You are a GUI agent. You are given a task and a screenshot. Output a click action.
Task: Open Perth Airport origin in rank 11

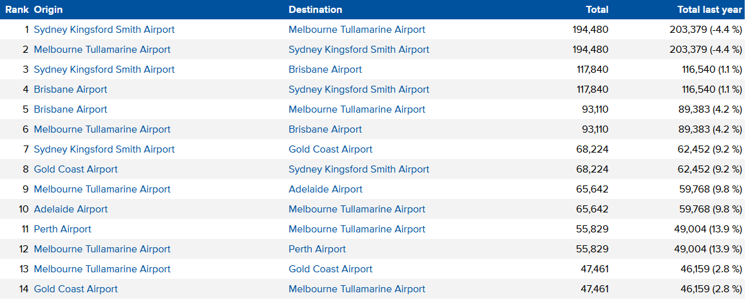[x=62, y=229]
